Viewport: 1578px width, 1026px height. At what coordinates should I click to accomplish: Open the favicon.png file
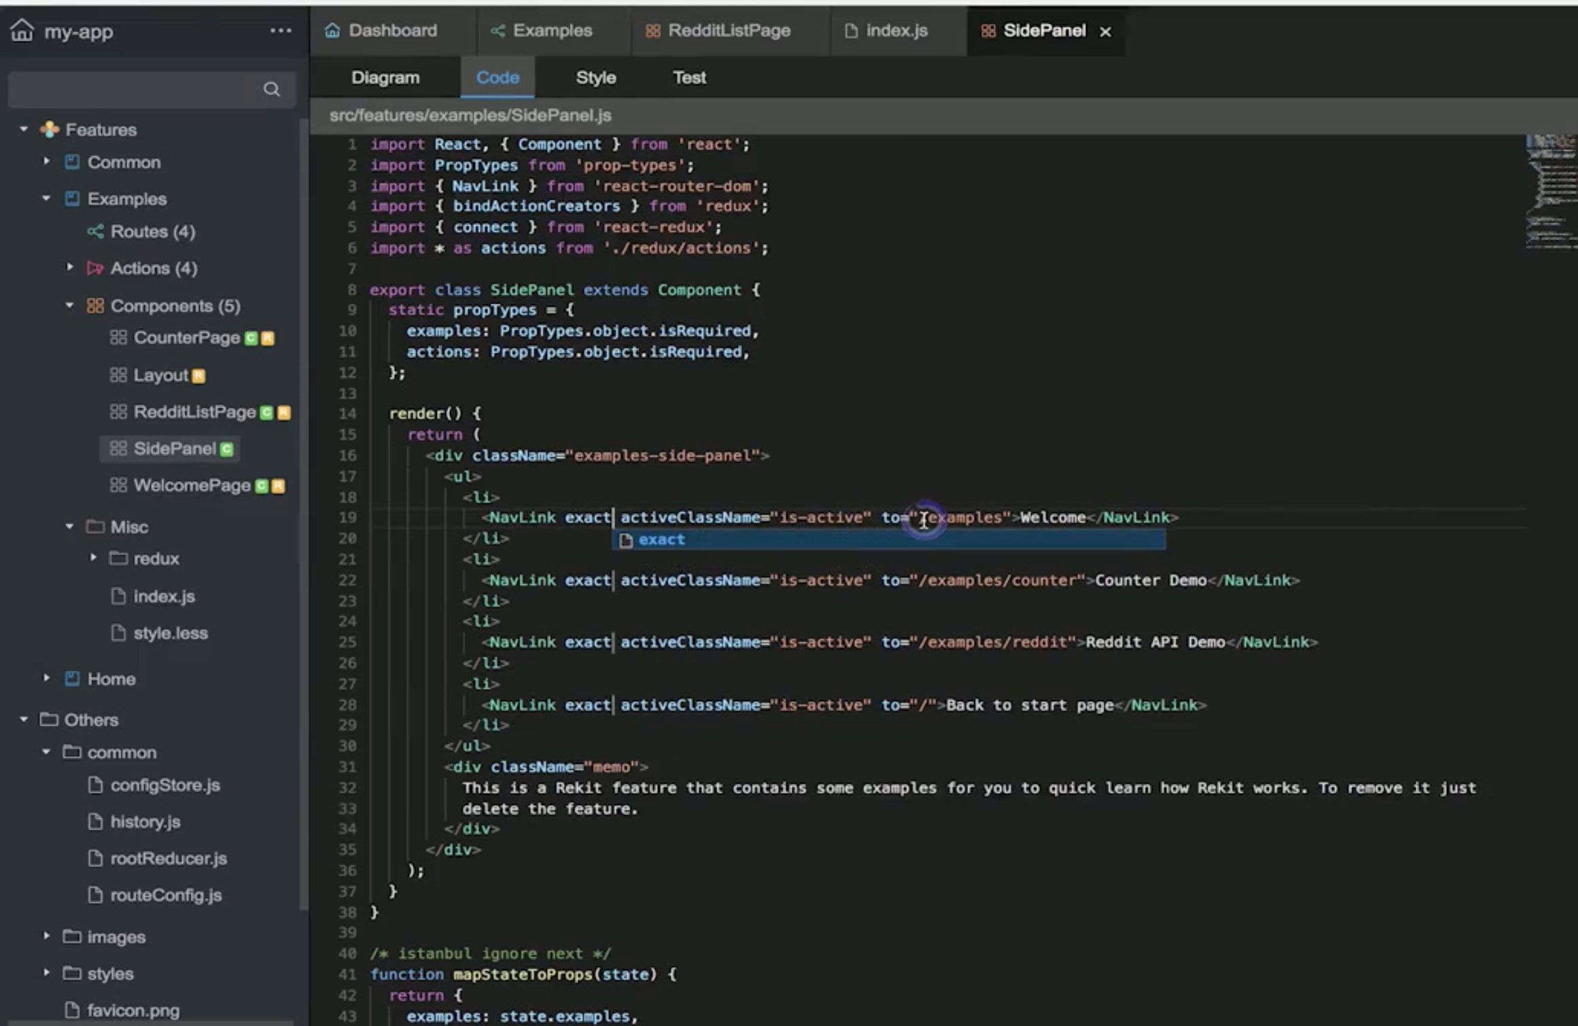point(133,1010)
